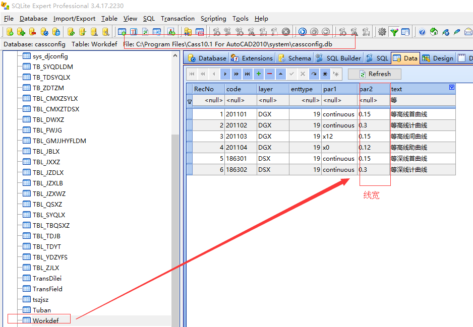Open the File menu
Viewport: 473px width, 327px height.
9,19
